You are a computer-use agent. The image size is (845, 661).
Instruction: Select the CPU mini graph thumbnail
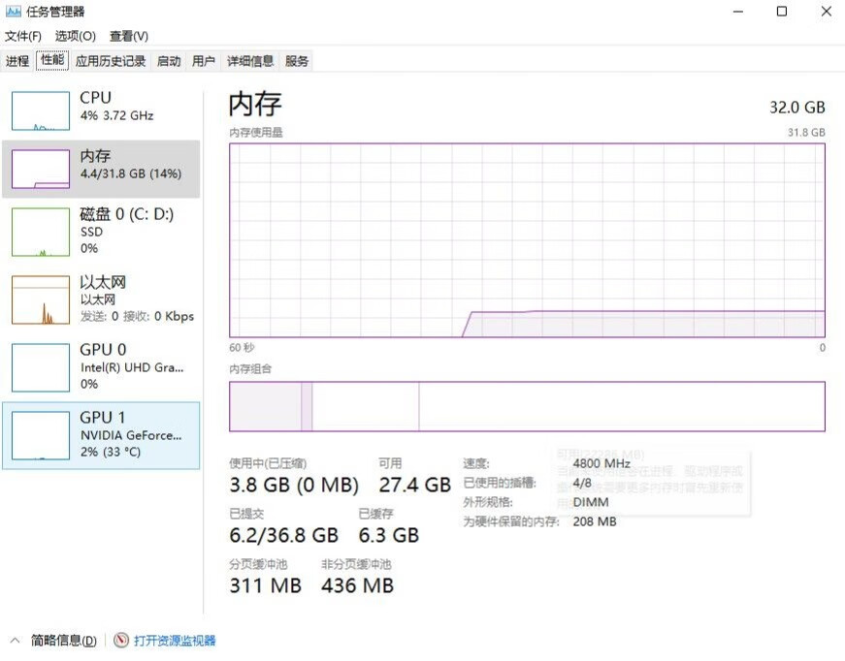click(41, 110)
